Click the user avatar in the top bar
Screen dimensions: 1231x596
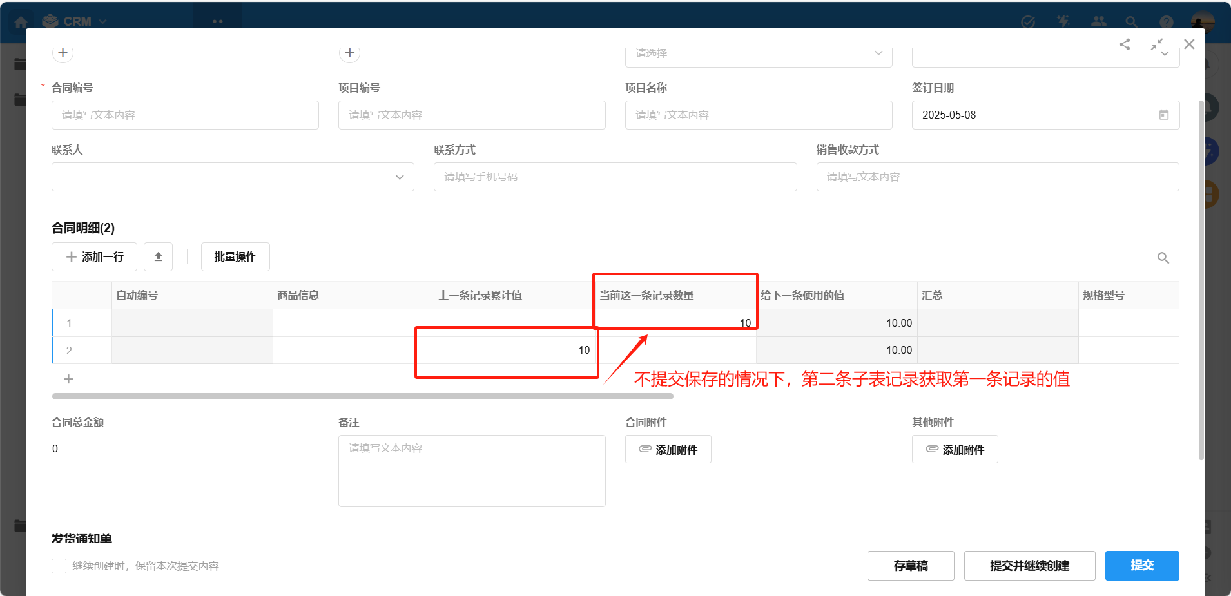pos(1203,22)
